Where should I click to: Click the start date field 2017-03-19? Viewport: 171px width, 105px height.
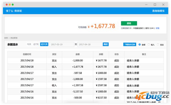[62, 44]
